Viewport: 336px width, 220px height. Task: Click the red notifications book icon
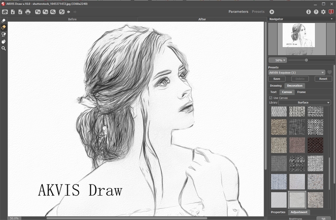pyautogui.click(x=331, y=12)
